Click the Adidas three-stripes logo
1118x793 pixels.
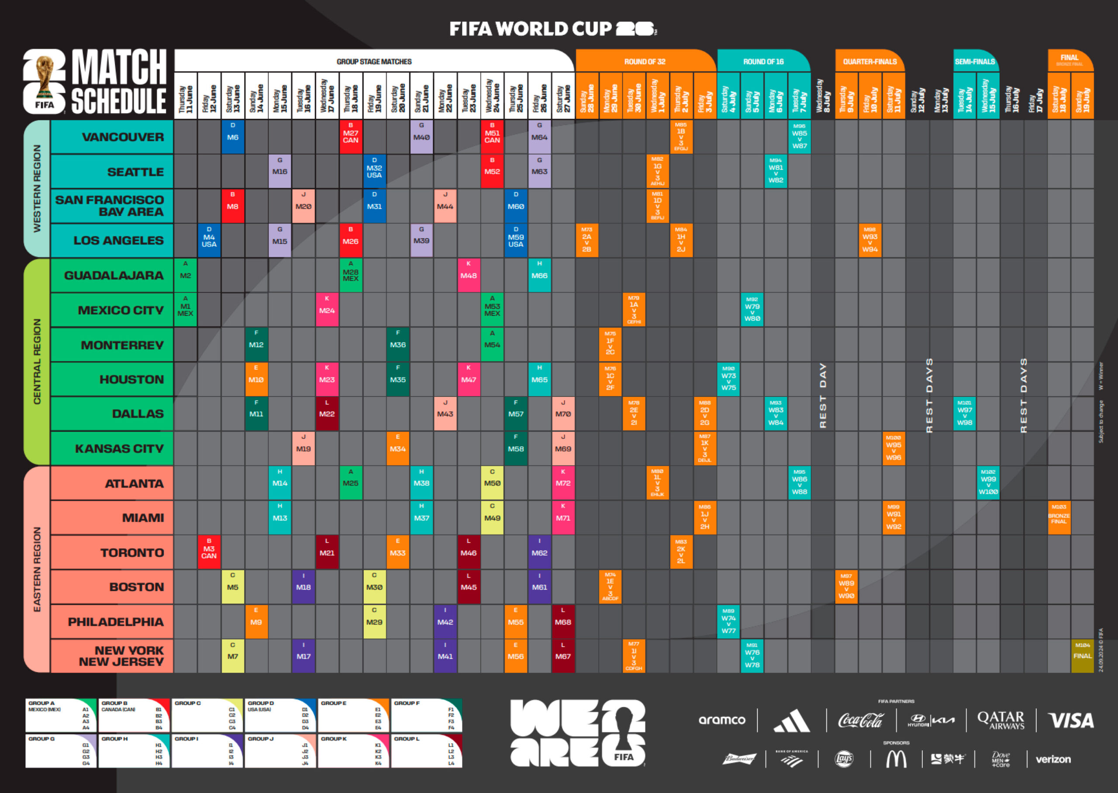coord(791,721)
